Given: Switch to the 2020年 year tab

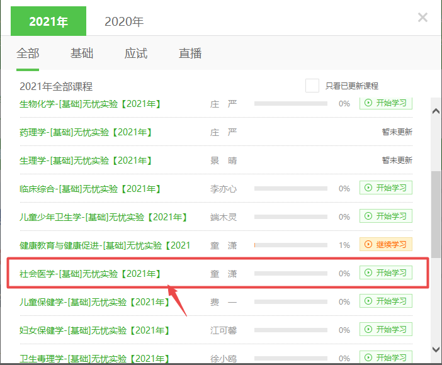Looking at the screenshot, I should click(x=124, y=21).
